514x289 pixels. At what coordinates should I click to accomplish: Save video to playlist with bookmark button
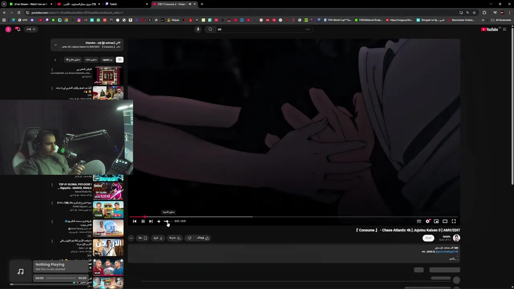143,238
